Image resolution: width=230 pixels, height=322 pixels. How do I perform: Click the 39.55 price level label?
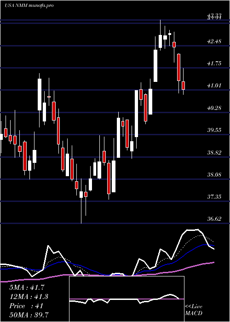[214, 130]
